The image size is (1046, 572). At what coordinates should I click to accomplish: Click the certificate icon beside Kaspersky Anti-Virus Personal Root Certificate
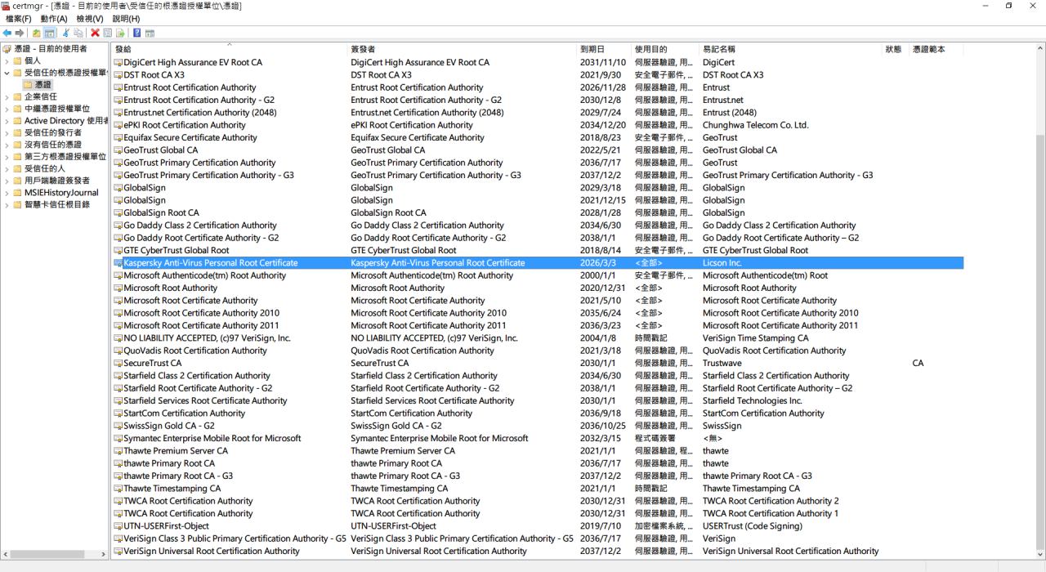118,263
